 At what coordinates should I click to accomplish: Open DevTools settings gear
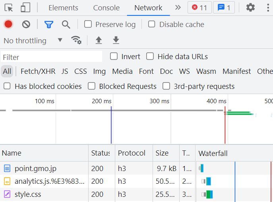[250, 8]
